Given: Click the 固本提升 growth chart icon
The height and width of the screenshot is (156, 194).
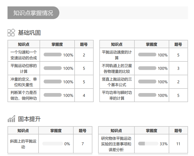Looking at the screenshot, I should [11, 119].
